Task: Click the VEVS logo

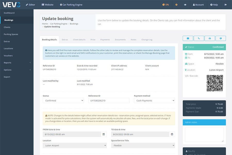Action: coord(11,5)
